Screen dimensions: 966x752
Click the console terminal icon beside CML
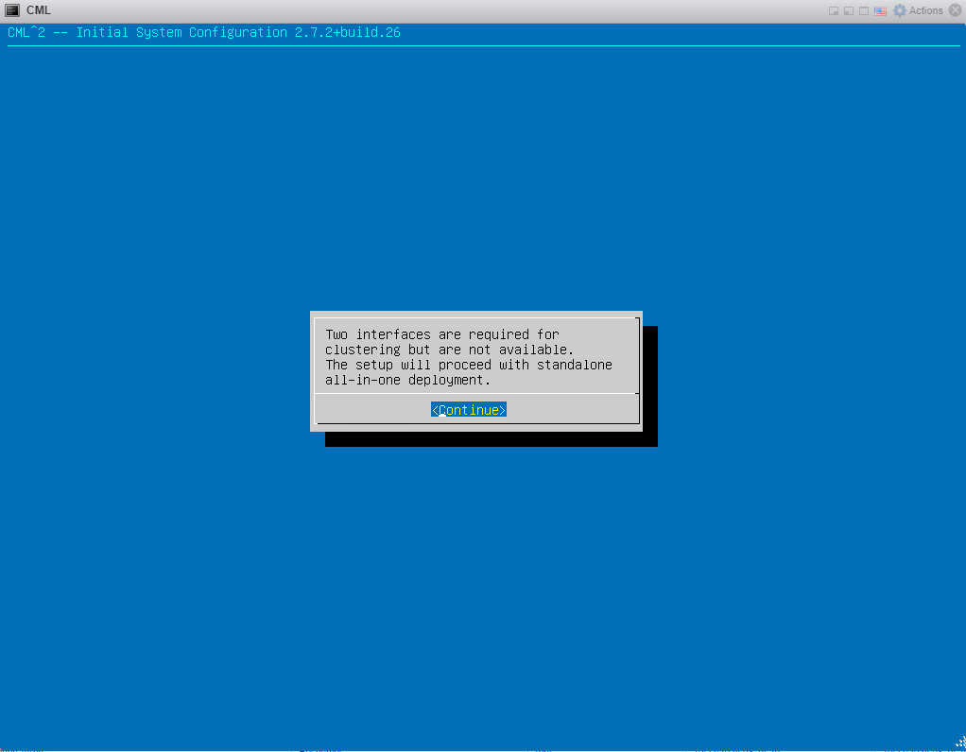[x=12, y=10]
